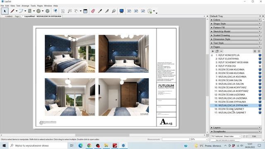This screenshot has height=149, width=265.
Task: Pick the pink Erase tool
Action: (x=93, y=11)
